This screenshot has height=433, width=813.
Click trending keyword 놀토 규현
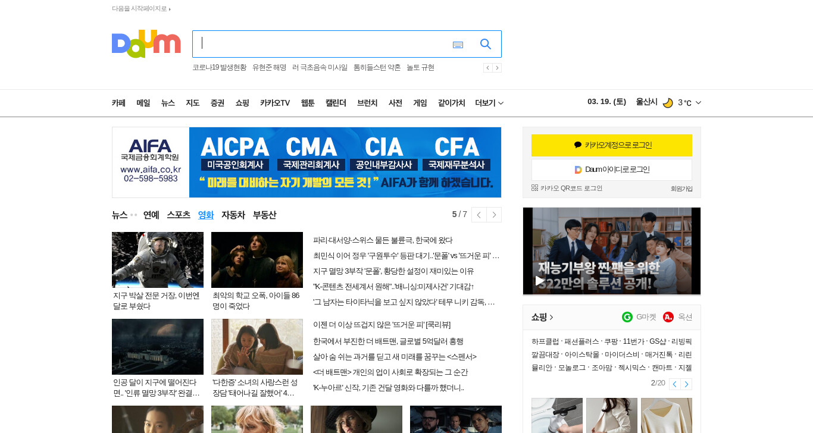tap(420, 68)
